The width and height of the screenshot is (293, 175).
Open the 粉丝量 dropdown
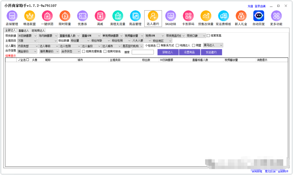(x=80, y=41)
